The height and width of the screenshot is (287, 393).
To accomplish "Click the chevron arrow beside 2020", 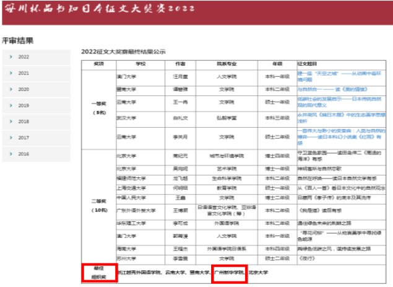I will click(11, 89).
